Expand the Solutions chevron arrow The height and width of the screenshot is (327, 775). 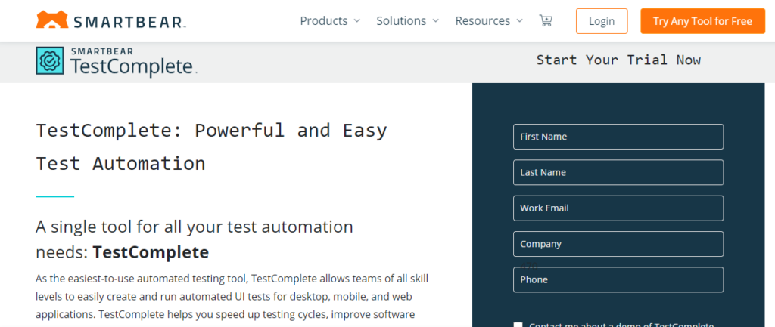(435, 20)
